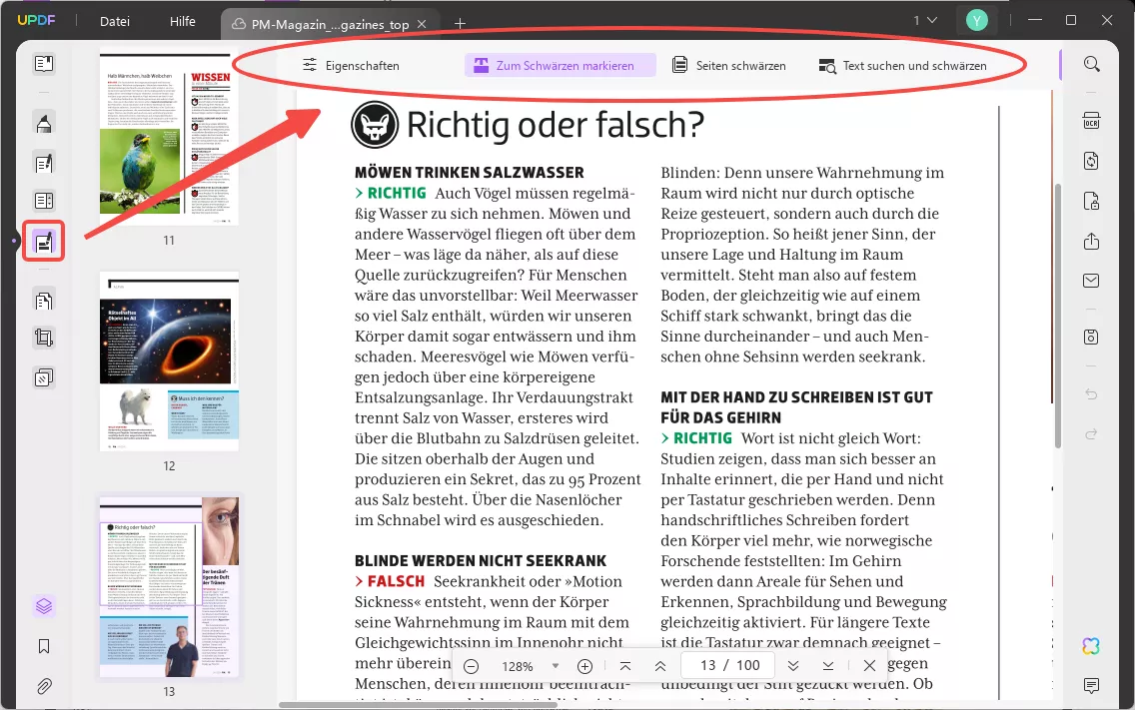The image size is (1135, 710).
Task: Zoom out with the minus button
Action: pyautogui.click(x=472, y=666)
